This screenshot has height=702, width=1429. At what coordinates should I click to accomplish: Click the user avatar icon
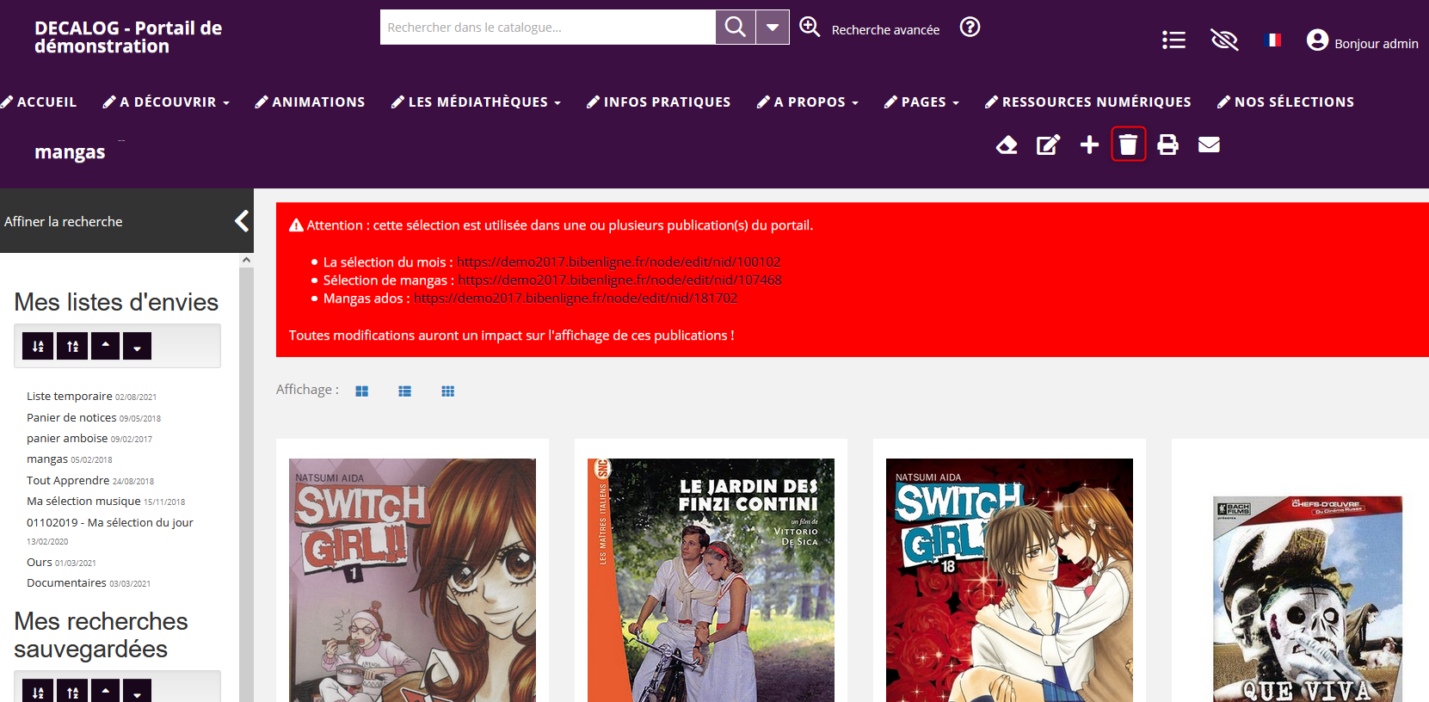(1317, 40)
